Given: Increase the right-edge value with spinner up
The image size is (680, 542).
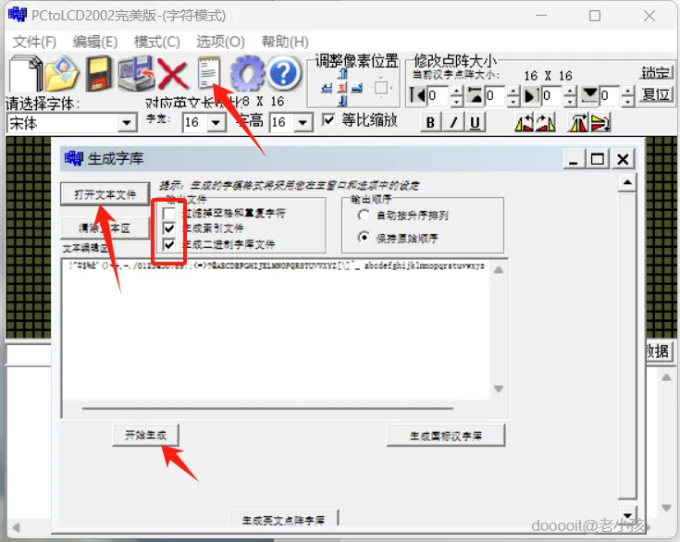Looking at the screenshot, I should coord(571,91).
